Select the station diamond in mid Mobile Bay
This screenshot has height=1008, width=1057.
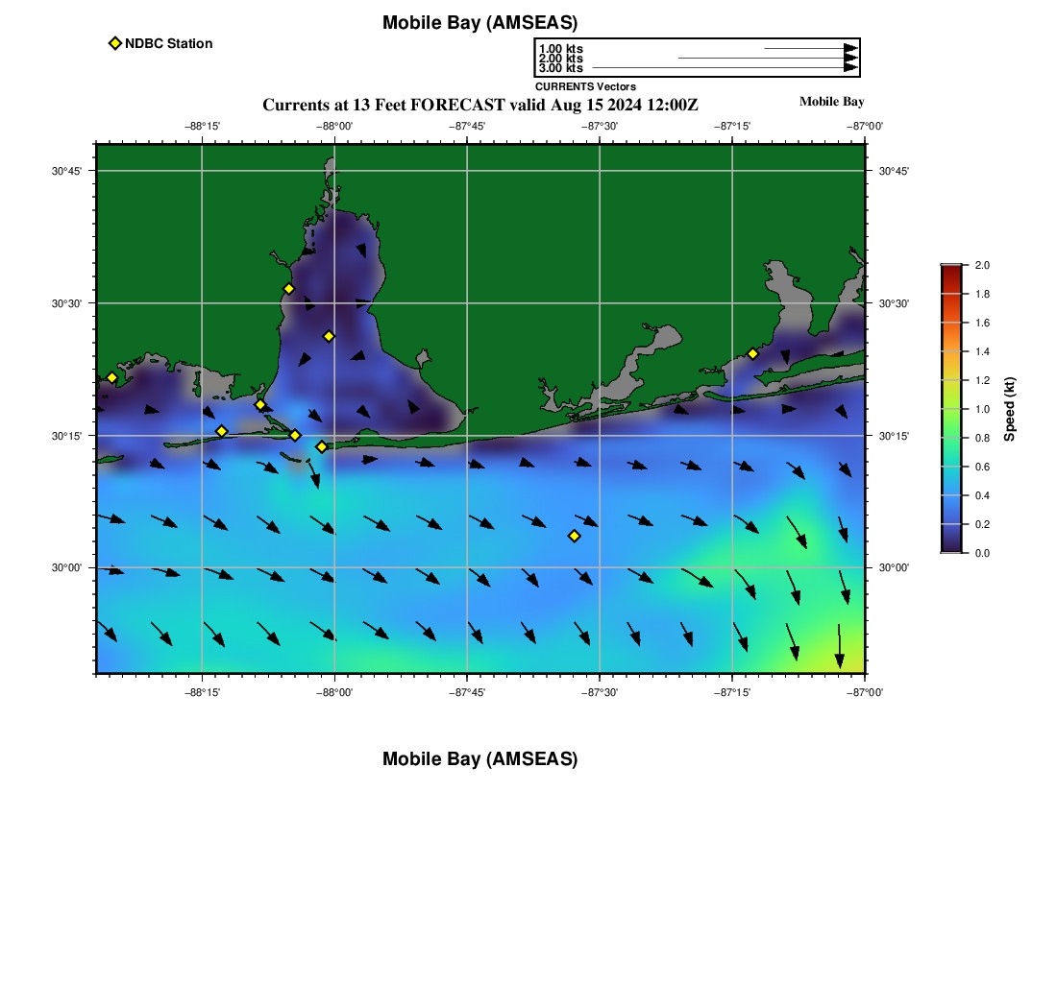pyautogui.click(x=329, y=336)
